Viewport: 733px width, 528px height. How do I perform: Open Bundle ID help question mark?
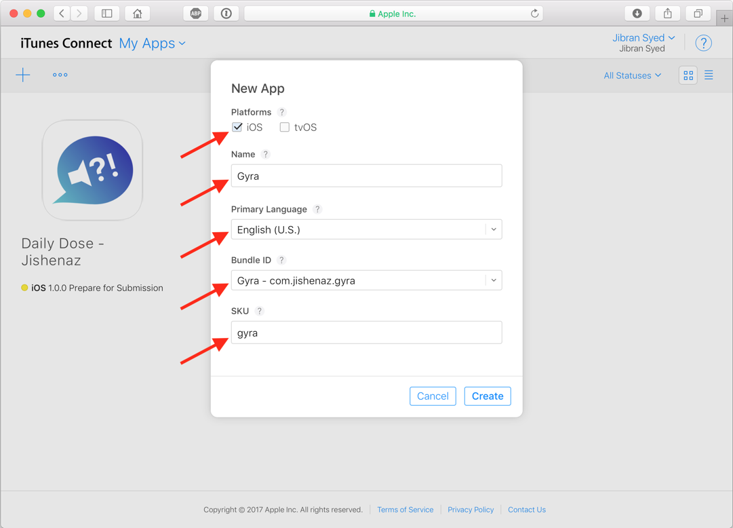[281, 260]
